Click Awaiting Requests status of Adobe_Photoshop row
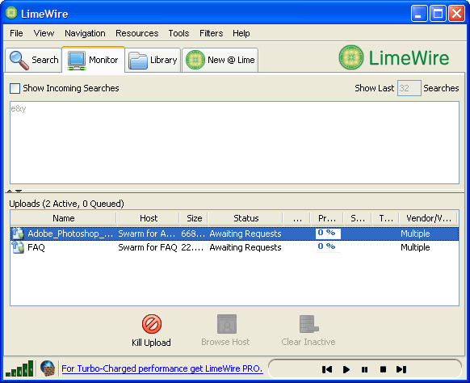 tap(245, 234)
